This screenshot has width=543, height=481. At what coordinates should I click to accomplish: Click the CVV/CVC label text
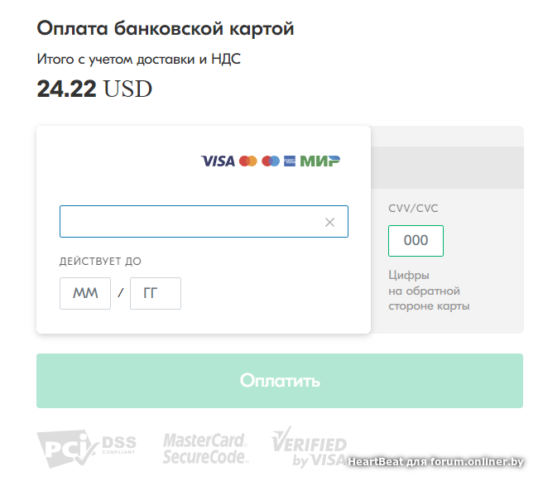[x=413, y=209]
